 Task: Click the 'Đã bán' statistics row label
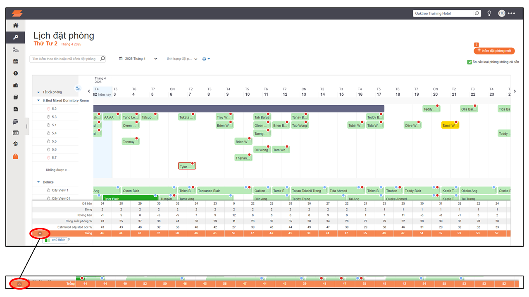(87, 204)
